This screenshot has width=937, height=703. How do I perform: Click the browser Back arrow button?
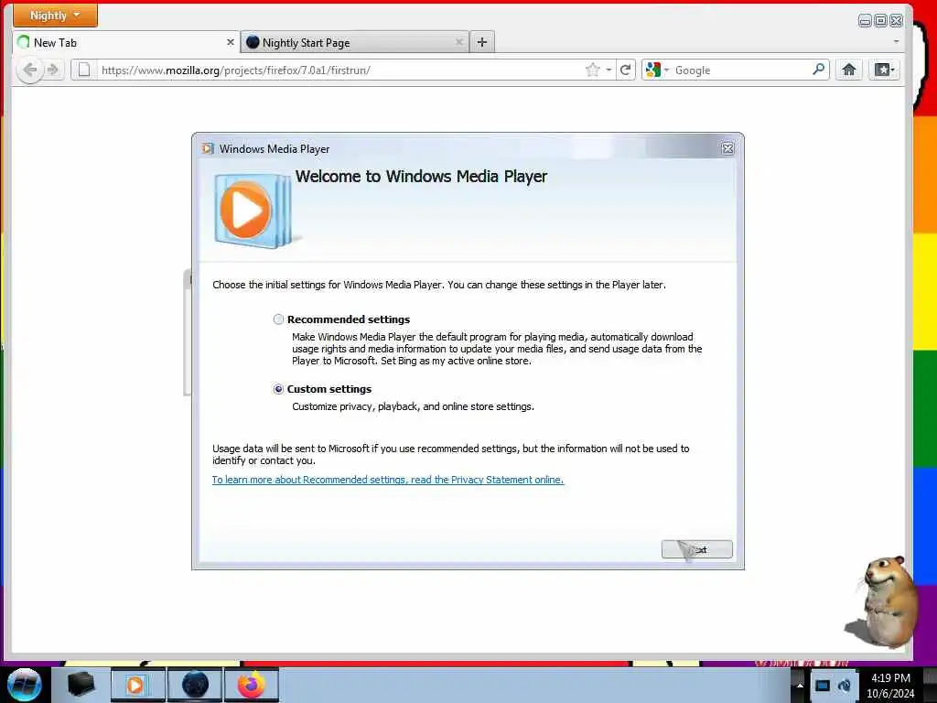click(x=29, y=70)
